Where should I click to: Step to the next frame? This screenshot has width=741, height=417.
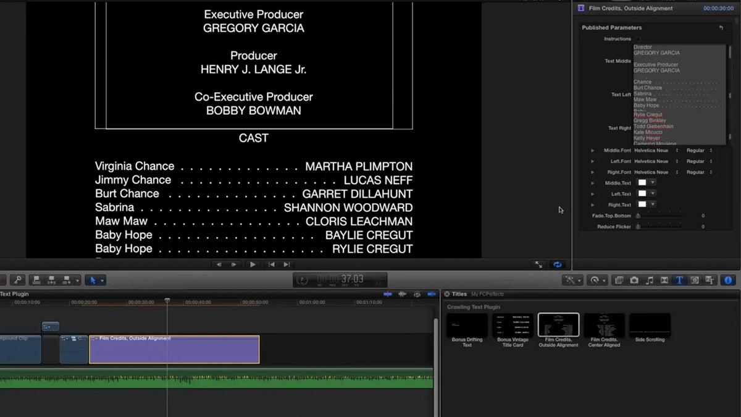233,264
